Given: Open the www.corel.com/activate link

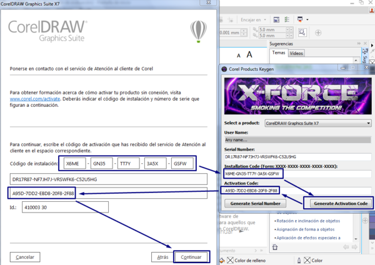Looking at the screenshot, I should point(35,99).
